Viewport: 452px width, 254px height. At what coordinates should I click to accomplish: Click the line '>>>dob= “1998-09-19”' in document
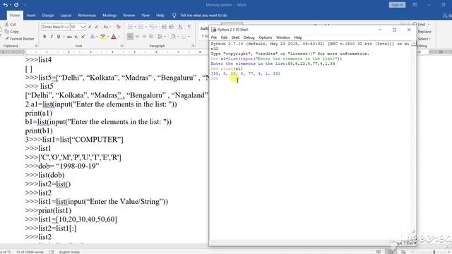62,167
